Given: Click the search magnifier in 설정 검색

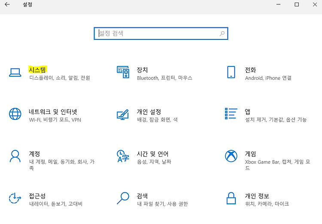Looking at the screenshot, I should pyautogui.click(x=222, y=33).
